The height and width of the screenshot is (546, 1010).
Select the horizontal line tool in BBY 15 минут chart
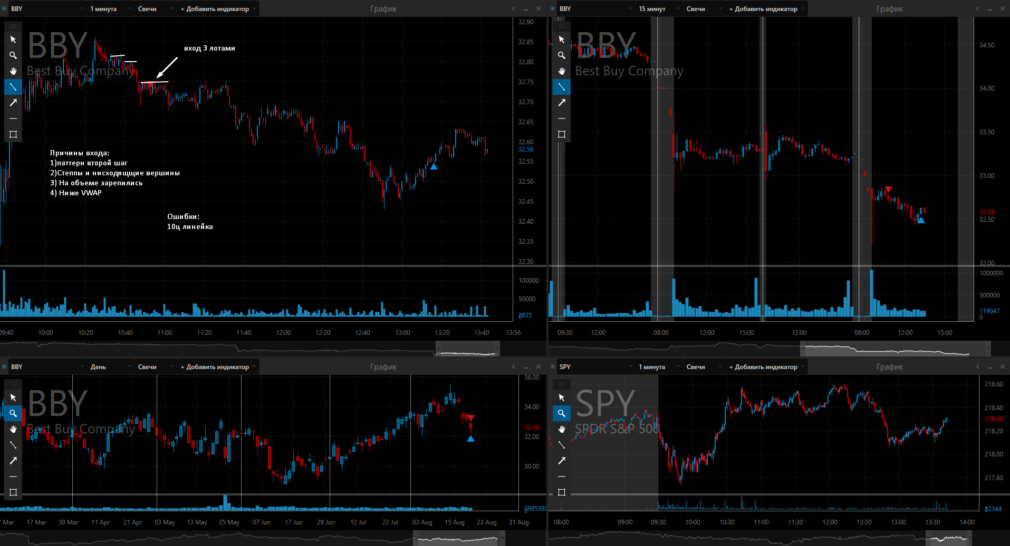pos(562,118)
